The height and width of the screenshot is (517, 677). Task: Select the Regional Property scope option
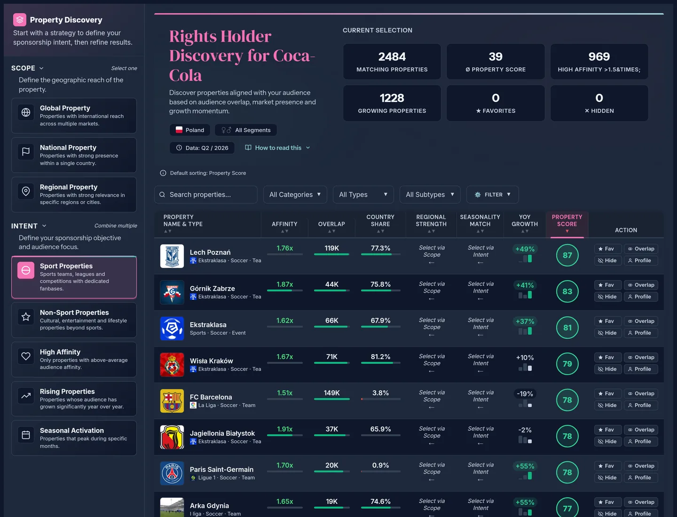[x=74, y=195]
